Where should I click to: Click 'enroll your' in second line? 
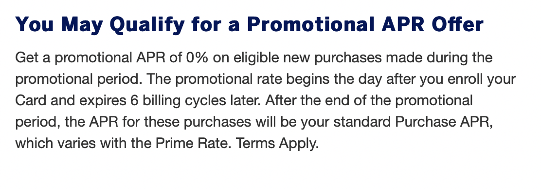point(481,79)
